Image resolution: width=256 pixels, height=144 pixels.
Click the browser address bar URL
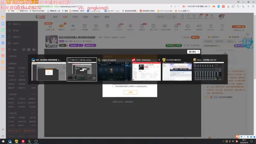tap(68, 6)
